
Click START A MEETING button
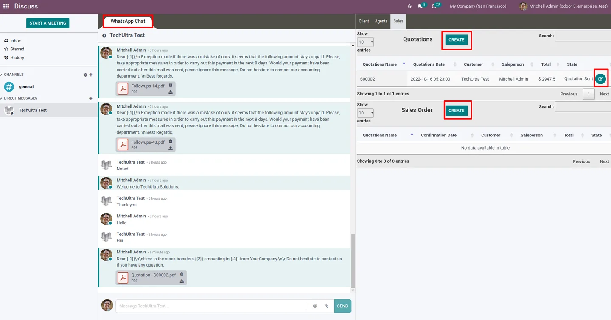(x=48, y=23)
